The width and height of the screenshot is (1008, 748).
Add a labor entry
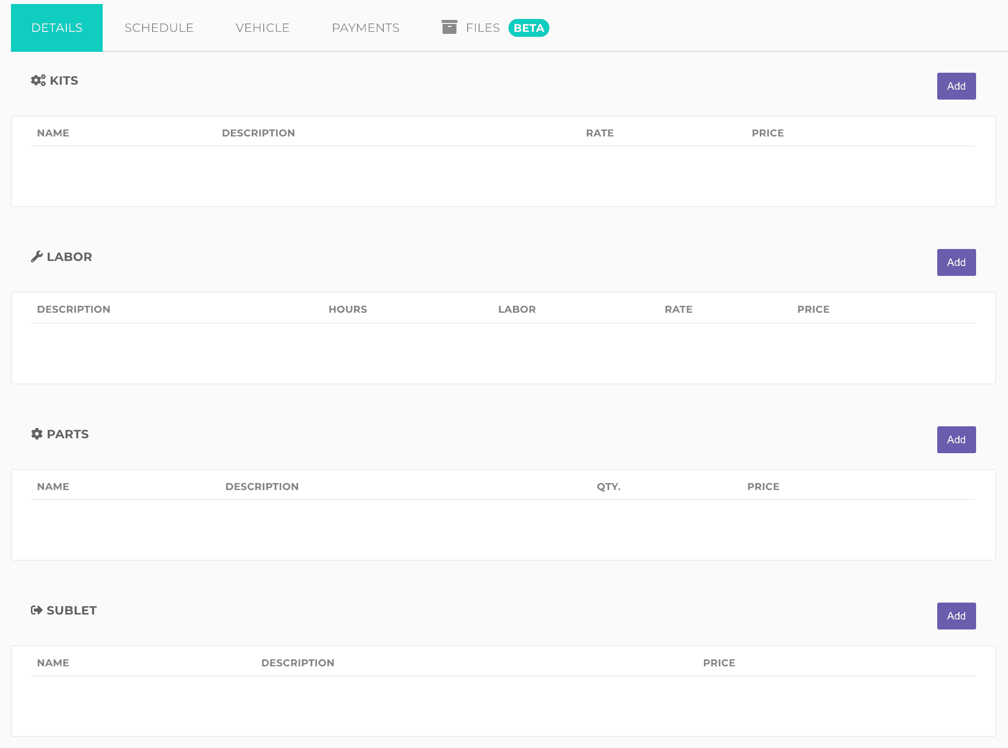(956, 262)
